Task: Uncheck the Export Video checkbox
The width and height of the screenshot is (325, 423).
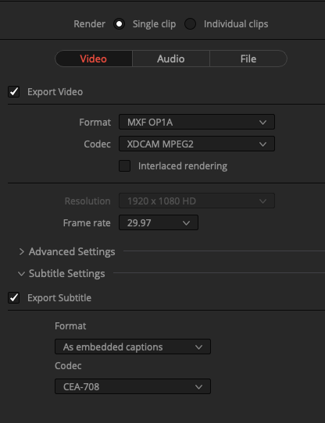Action: coord(13,92)
